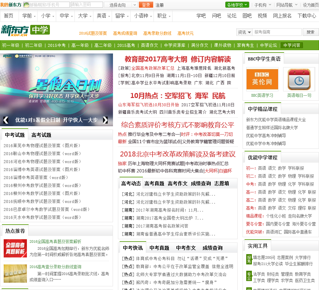This screenshot has width=319, height=290.
Task: Open the 2016试题及答案 orange link
Action: [x=93, y=33]
